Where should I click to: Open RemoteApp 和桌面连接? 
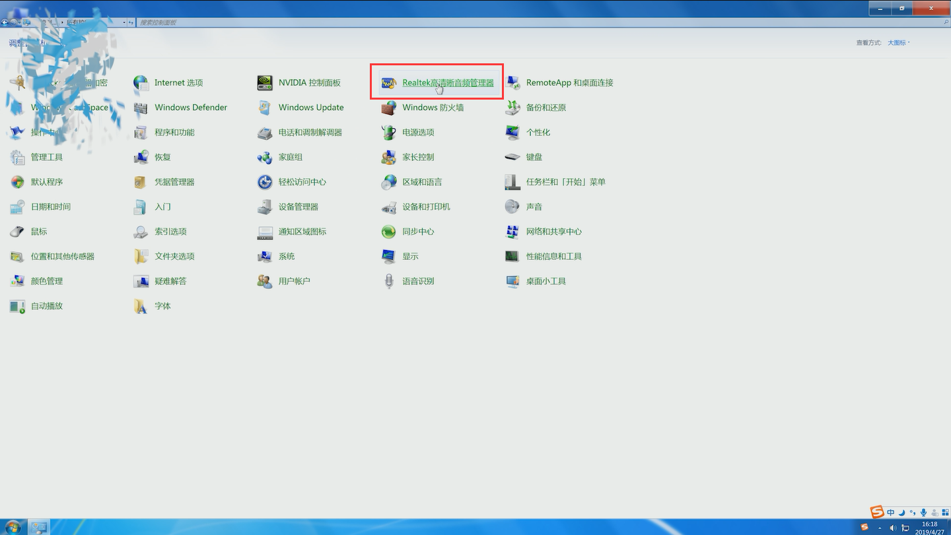tap(560, 83)
